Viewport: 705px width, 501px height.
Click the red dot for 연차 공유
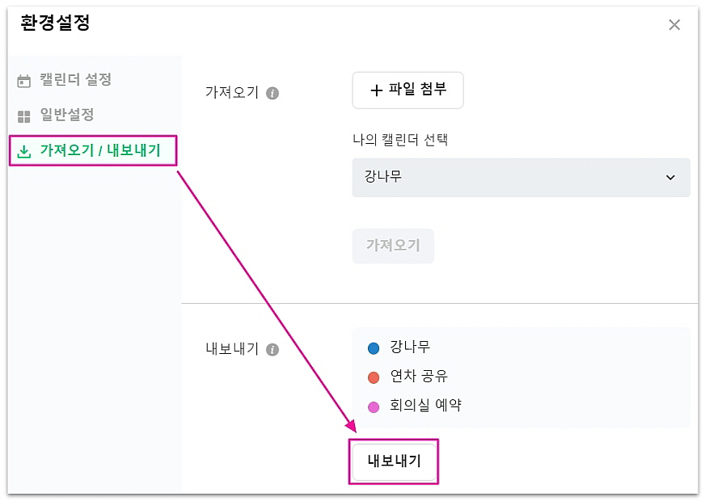click(x=374, y=377)
